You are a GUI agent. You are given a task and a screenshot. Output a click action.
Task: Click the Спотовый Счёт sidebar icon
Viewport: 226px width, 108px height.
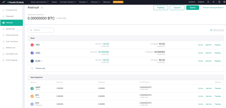click(4, 10)
